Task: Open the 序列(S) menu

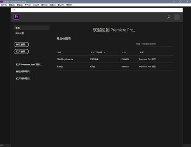Action: [x=28, y=5]
